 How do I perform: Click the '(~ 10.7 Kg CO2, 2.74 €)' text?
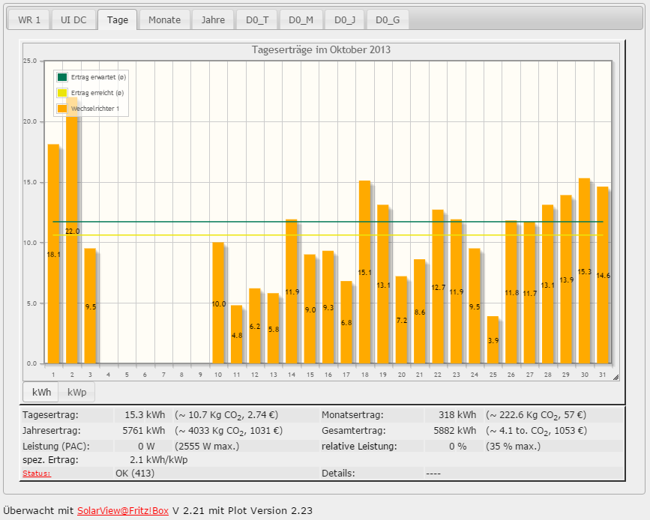pos(226,415)
